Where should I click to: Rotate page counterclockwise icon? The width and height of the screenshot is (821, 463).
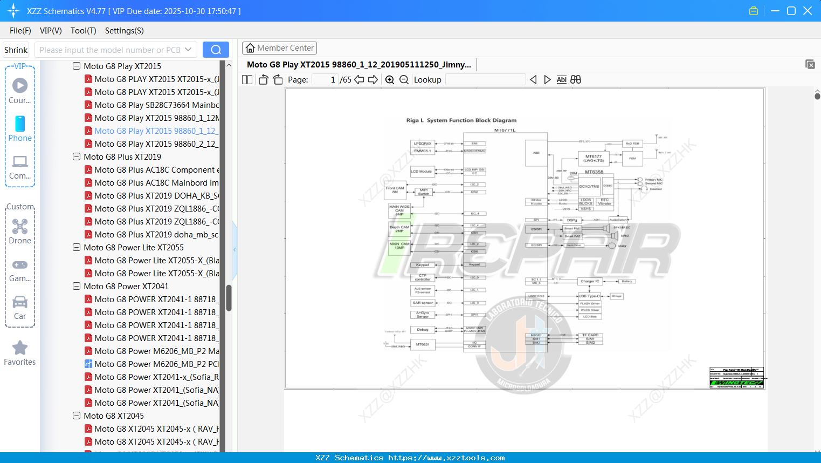point(263,80)
